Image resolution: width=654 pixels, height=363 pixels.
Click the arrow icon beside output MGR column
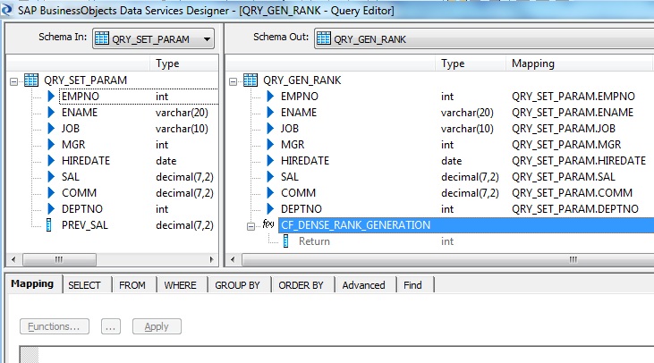pyautogui.click(x=270, y=144)
